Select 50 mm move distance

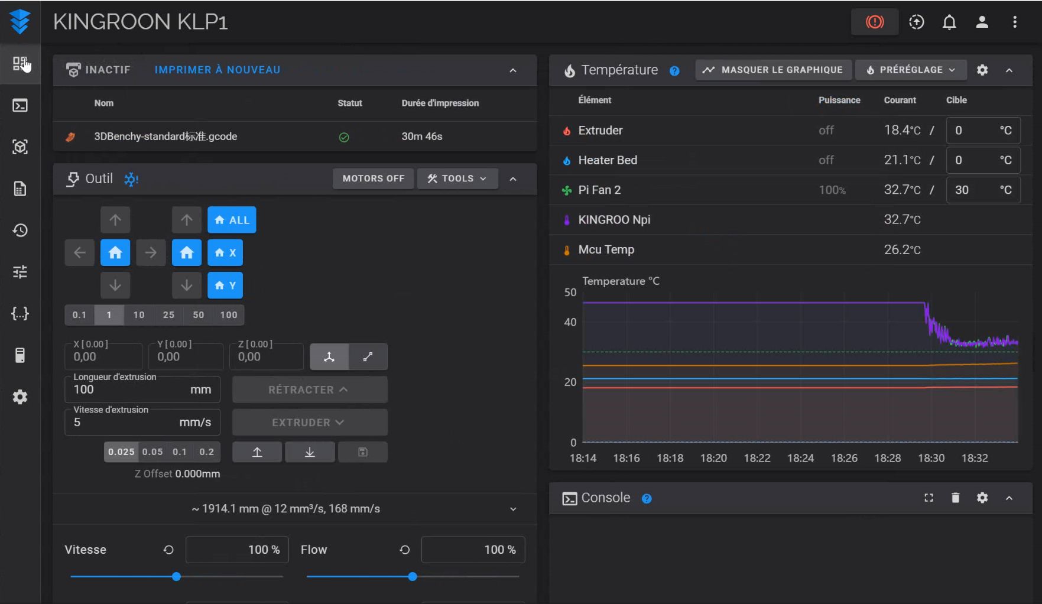(x=199, y=315)
